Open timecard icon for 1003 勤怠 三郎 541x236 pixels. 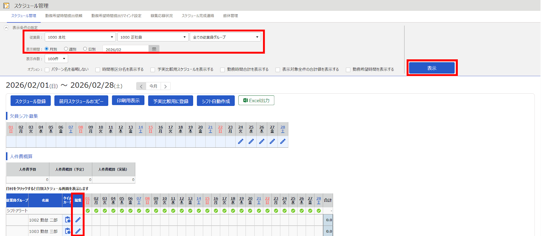[x=68, y=231]
